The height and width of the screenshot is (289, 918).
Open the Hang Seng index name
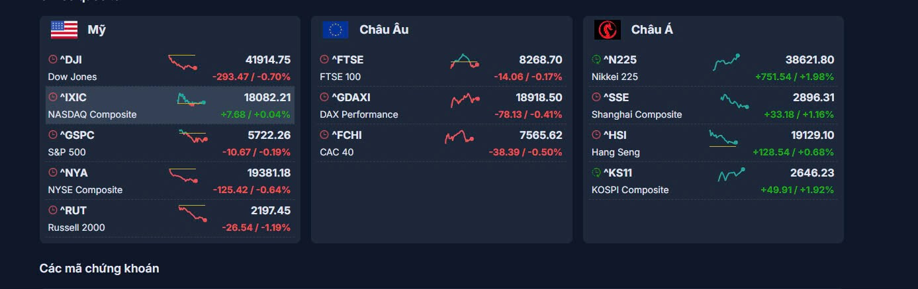click(x=616, y=152)
